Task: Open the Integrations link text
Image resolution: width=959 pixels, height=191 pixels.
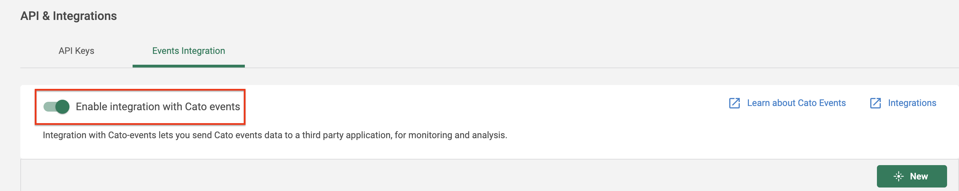Action: (912, 103)
